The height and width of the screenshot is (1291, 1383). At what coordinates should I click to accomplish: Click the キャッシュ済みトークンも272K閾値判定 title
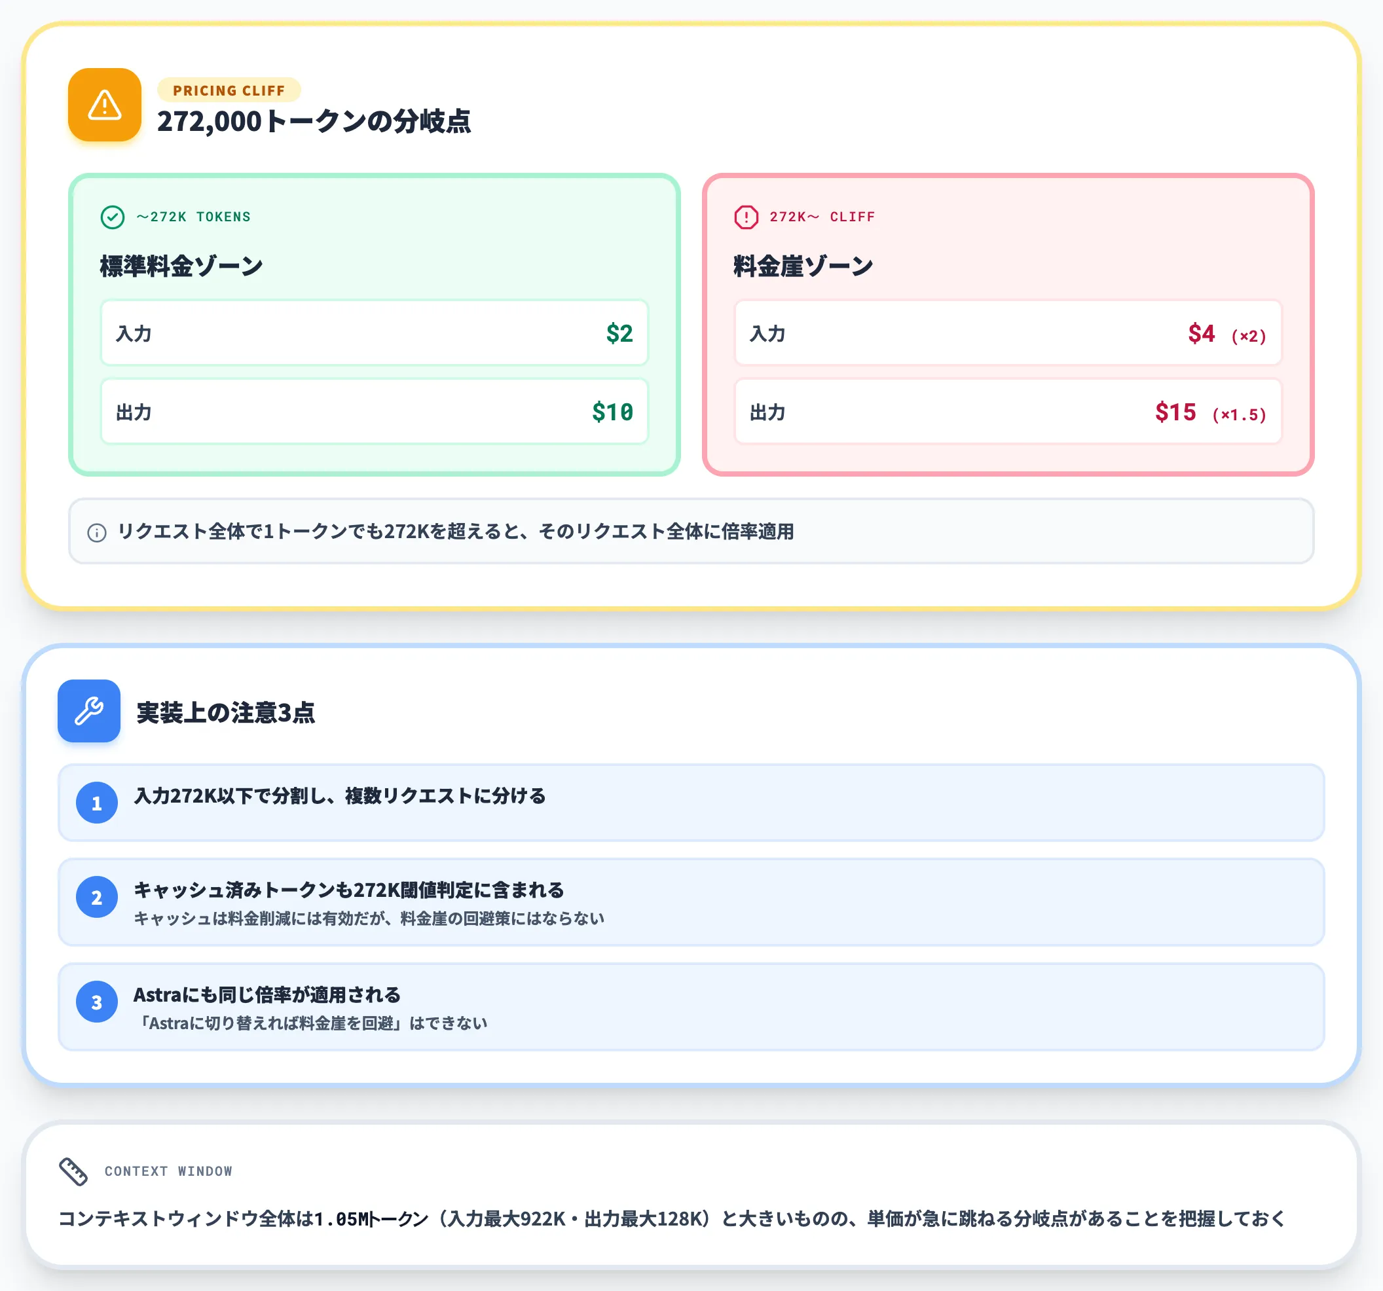(x=348, y=890)
